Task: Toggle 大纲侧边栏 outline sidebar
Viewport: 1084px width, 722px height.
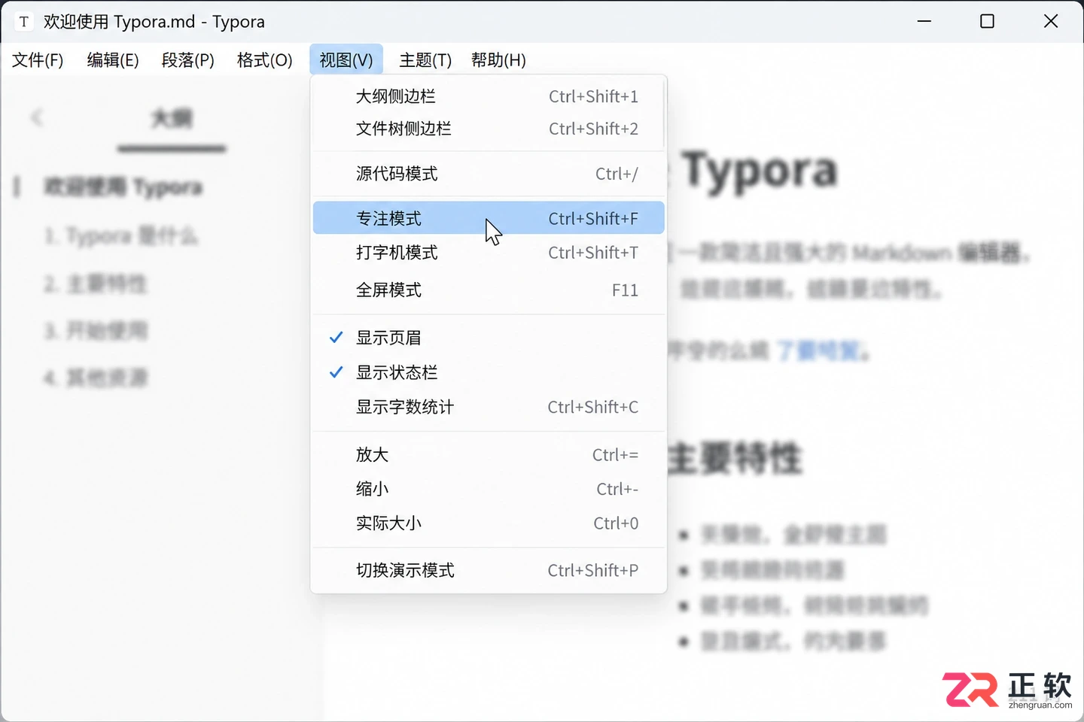Action: click(489, 96)
